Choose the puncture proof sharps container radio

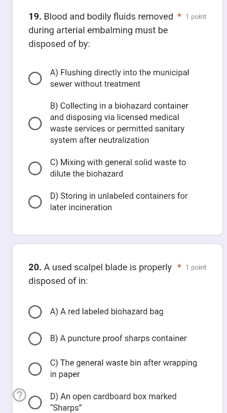tap(35, 339)
